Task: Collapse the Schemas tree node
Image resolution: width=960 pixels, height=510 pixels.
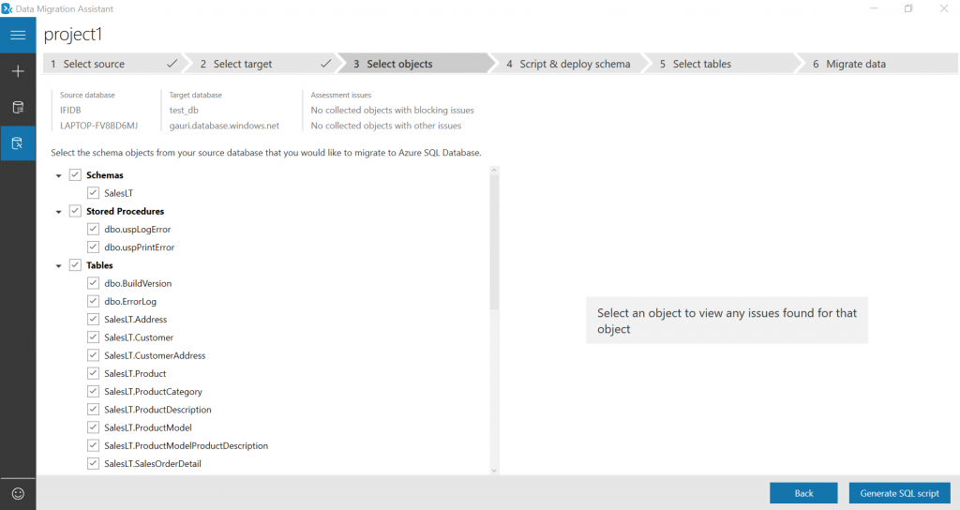Action: (x=59, y=175)
